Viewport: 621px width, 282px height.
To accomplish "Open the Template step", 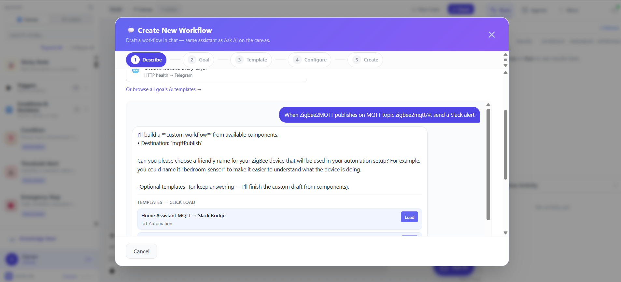I will (251, 60).
